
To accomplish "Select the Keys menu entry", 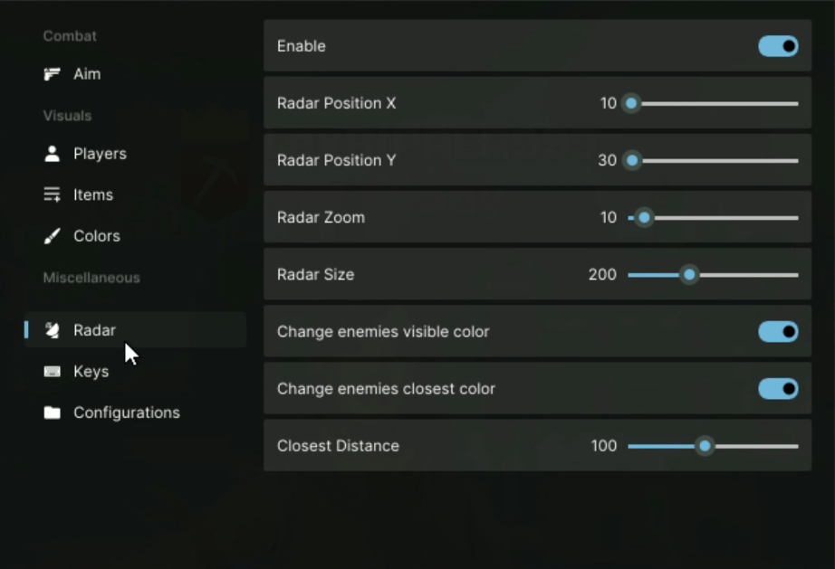I will (91, 372).
